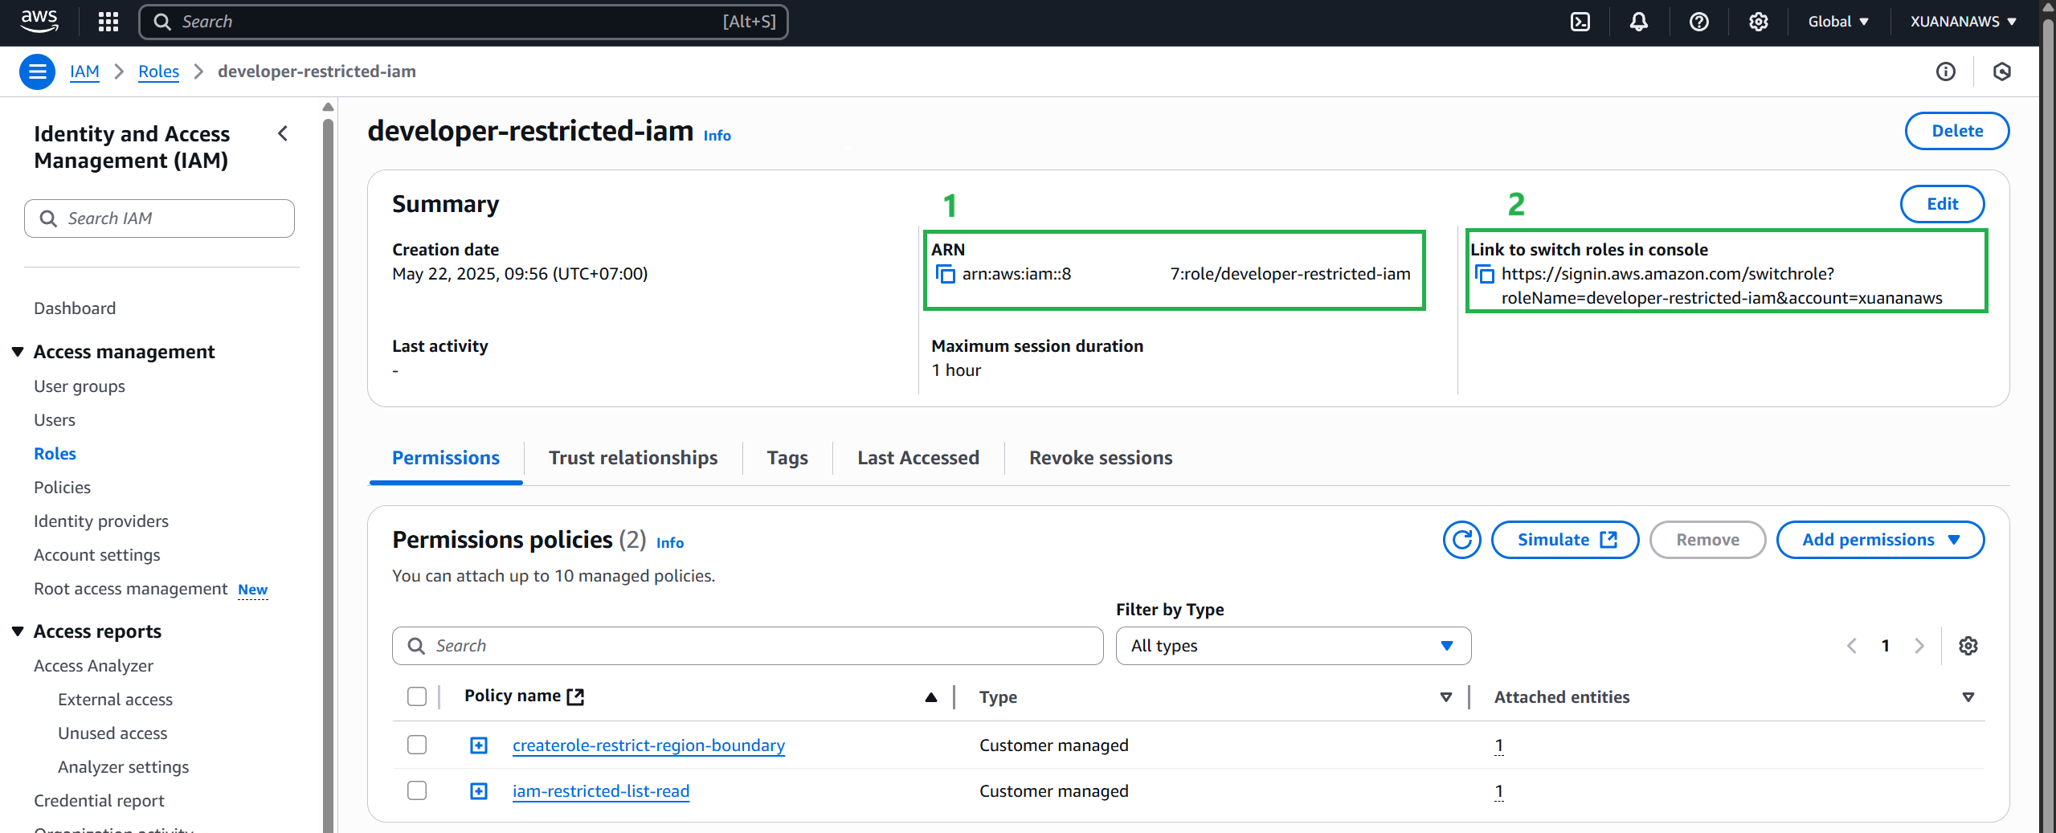Check the iam-restricted-list-read policy checkbox

coord(417,790)
